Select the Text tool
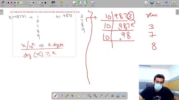Viewport: 179px width, 100px height. 112,96
